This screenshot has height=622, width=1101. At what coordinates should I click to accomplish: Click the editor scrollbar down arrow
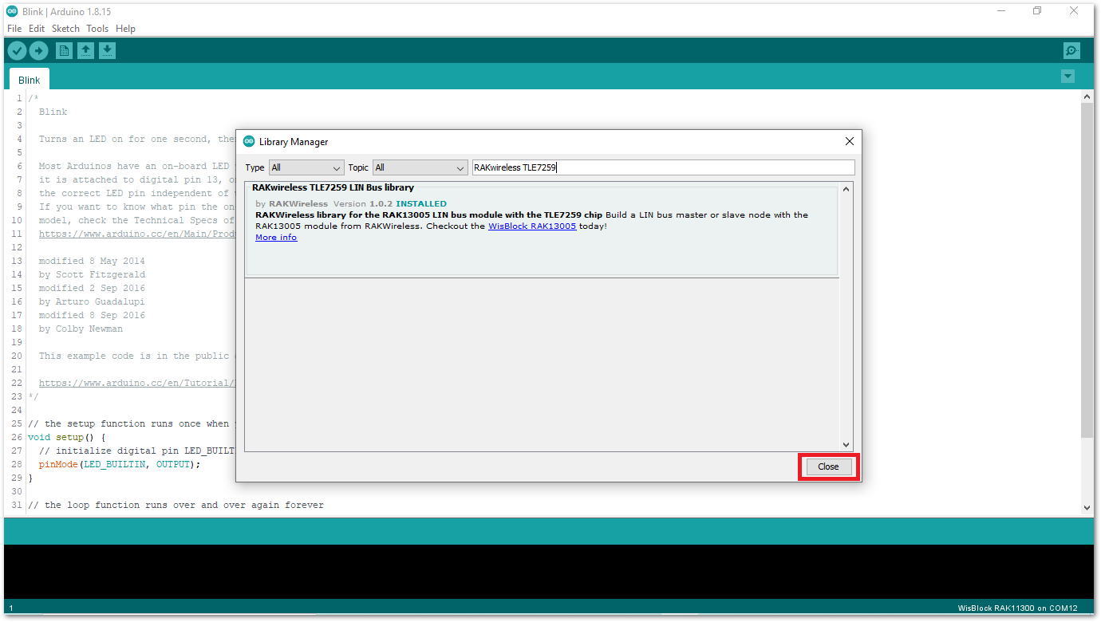tap(1087, 507)
